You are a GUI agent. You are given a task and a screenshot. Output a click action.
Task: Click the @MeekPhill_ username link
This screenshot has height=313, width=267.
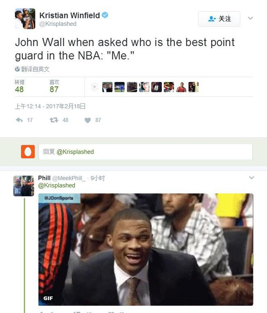(x=69, y=178)
